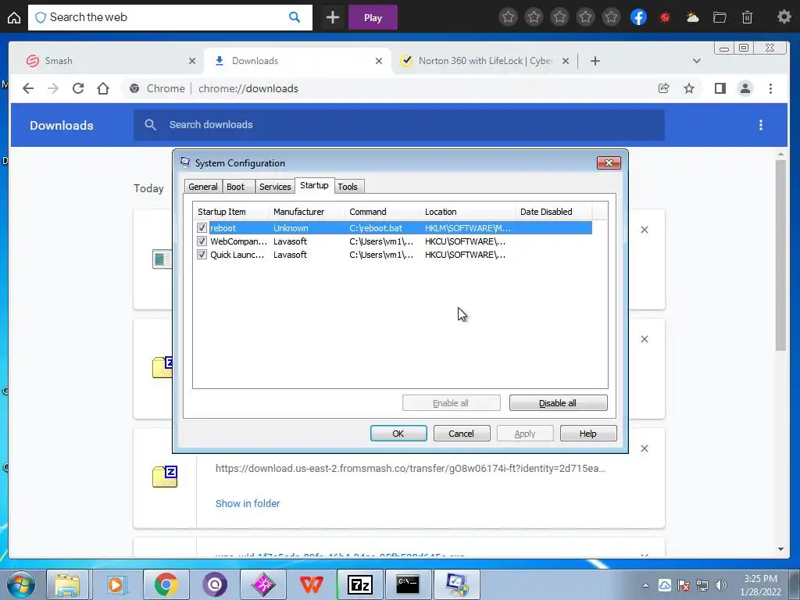Uncheck the reboot startup item

click(x=202, y=228)
